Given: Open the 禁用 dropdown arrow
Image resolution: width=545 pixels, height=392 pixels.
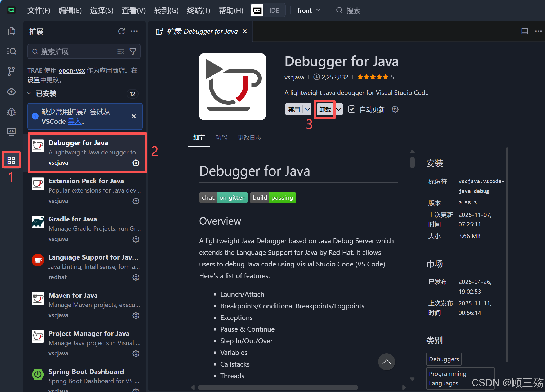Looking at the screenshot, I should click(307, 109).
